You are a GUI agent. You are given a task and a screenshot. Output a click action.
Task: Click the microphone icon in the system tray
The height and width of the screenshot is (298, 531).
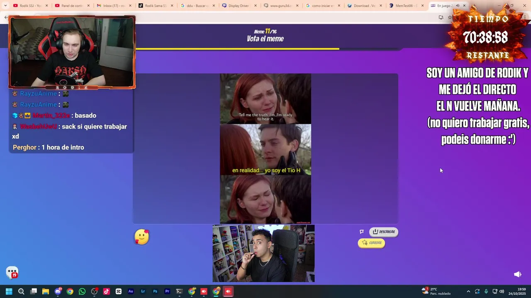[486, 291]
